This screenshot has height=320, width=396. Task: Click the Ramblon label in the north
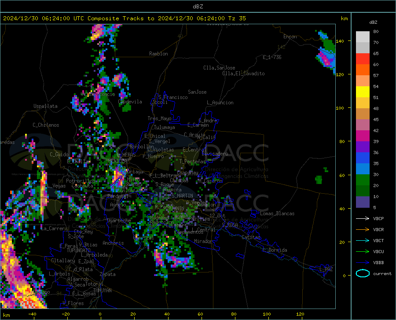pos(158,54)
